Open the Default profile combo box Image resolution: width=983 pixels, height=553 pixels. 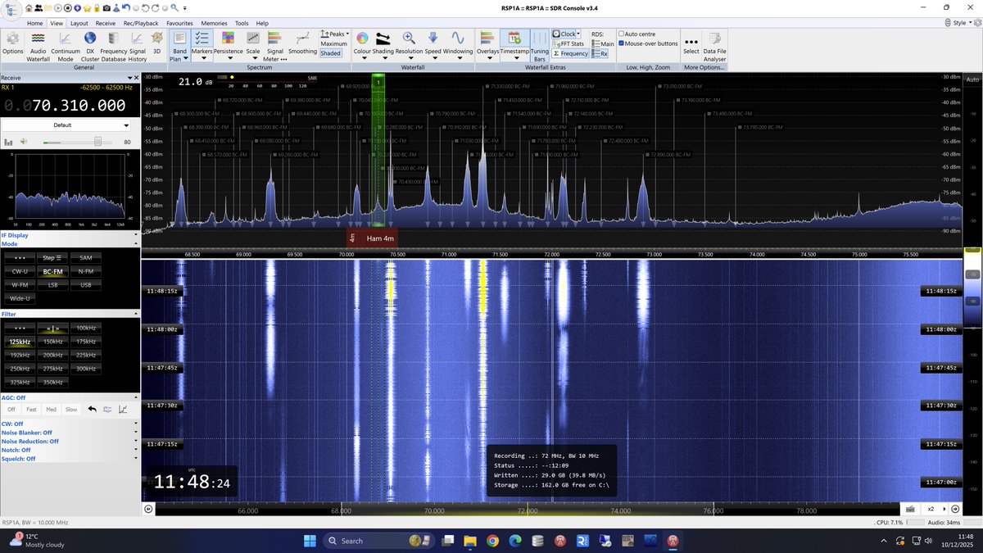pos(66,125)
